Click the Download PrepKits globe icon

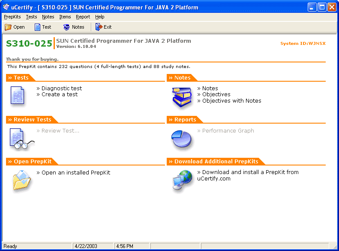click(182, 180)
